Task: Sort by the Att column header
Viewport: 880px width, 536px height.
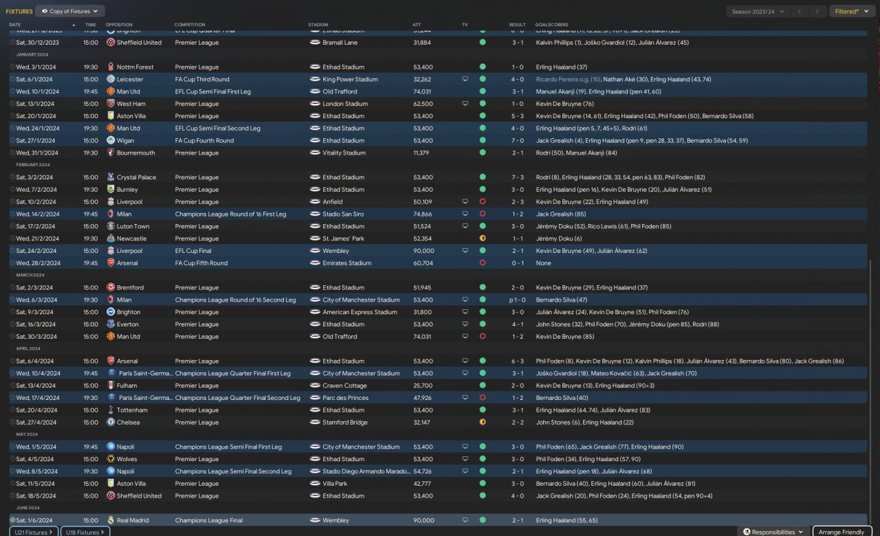Action: click(x=417, y=25)
